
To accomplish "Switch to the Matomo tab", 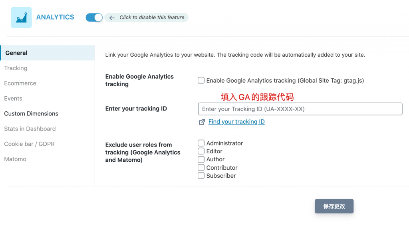I will (x=15, y=159).
